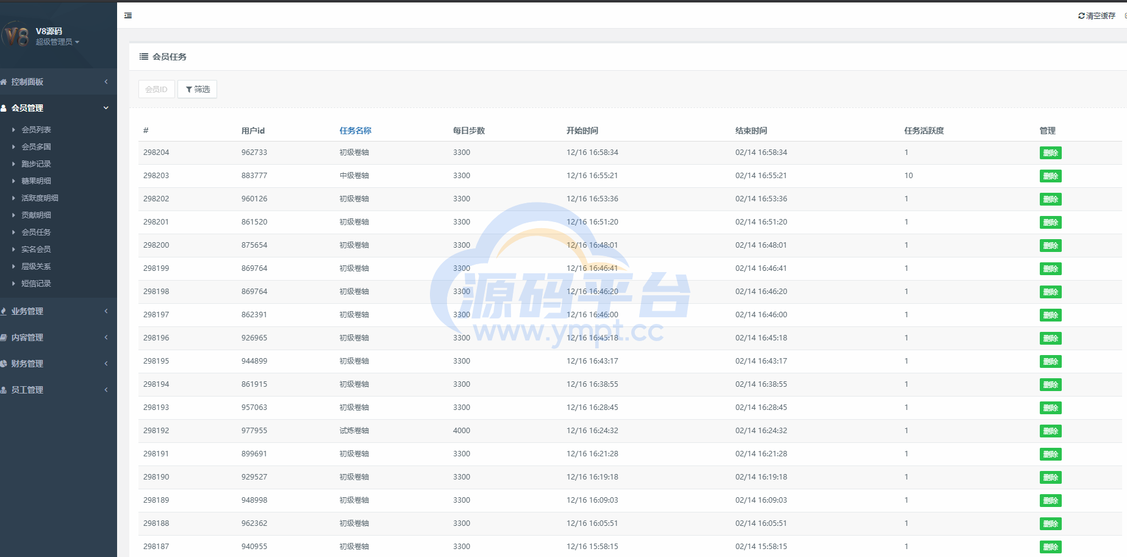
Task: Click activity value 10 cell
Action: point(909,176)
